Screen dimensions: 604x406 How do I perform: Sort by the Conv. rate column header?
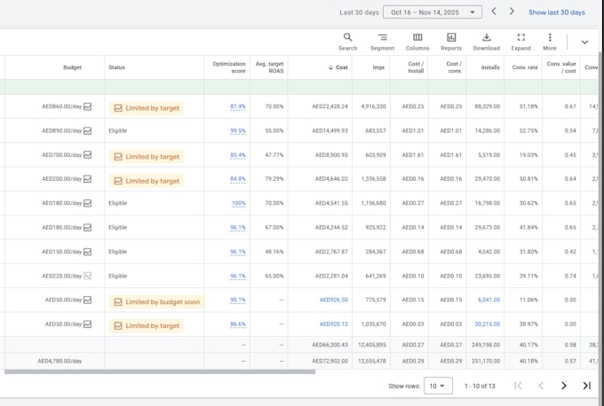525,67
